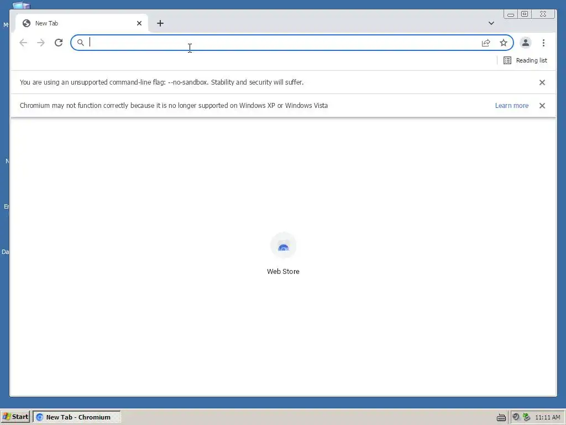This screenshot has width=566, height=425.
Task: Minimize the Chromium window
Action: pyautogui.click(x=511, y=14)
